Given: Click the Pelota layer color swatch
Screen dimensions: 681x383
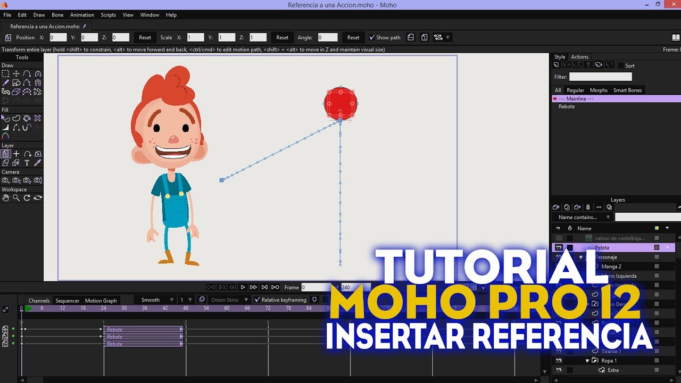Looking at the screenshot, I should pos(657,247).
